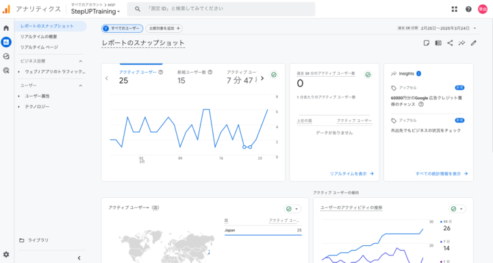Image resolution: width=493 pixels, height=263 pixels.
Task: Open リアルタイムの概要 report
Action: click(x=38, y=37)
